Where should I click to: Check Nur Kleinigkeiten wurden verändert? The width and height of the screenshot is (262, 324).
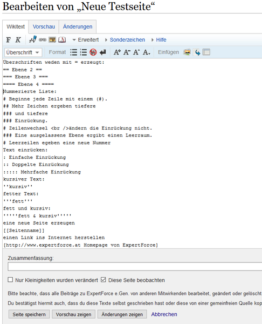tap(10, 280)
